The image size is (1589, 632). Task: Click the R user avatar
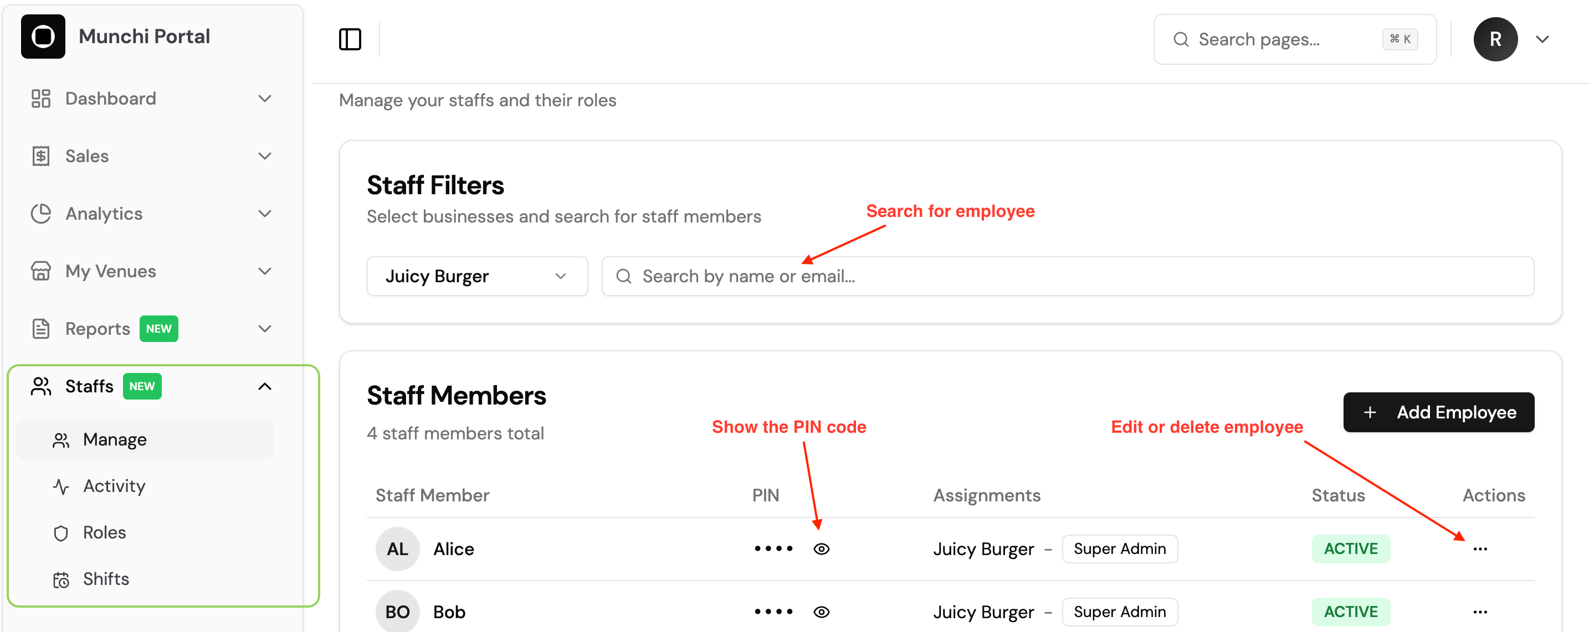[x=1495, y=39]
